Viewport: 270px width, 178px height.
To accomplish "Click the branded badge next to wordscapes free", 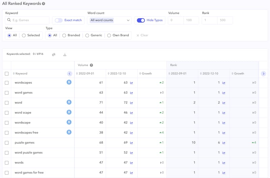I will coord(69,132).
